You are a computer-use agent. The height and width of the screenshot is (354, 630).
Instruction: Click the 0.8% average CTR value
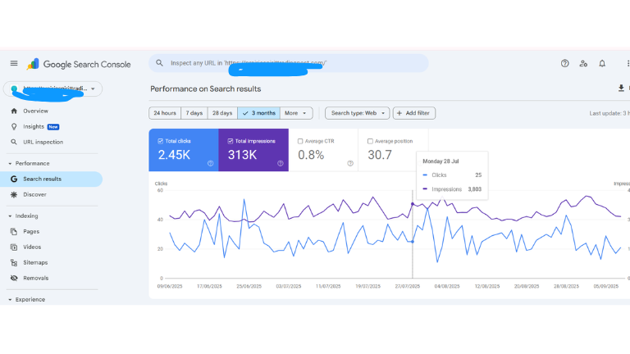click(311, 155)
